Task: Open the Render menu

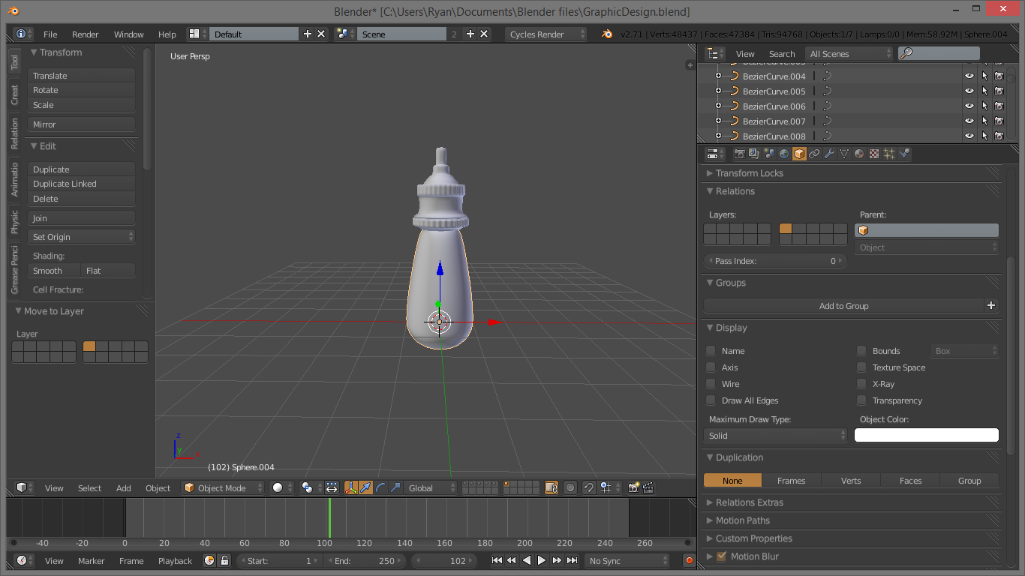Action: click(x=86, y=34)
